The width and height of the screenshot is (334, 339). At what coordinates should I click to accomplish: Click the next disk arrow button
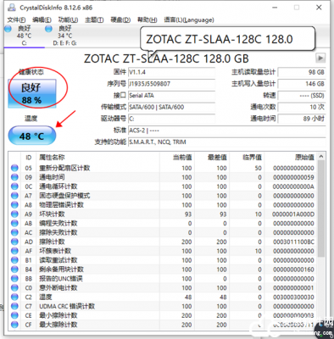[320, 58]
